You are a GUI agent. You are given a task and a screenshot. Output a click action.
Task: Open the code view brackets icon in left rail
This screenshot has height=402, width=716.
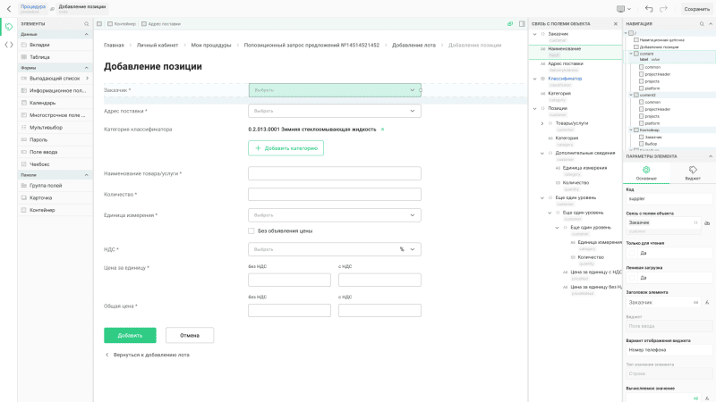coord(9,44)
